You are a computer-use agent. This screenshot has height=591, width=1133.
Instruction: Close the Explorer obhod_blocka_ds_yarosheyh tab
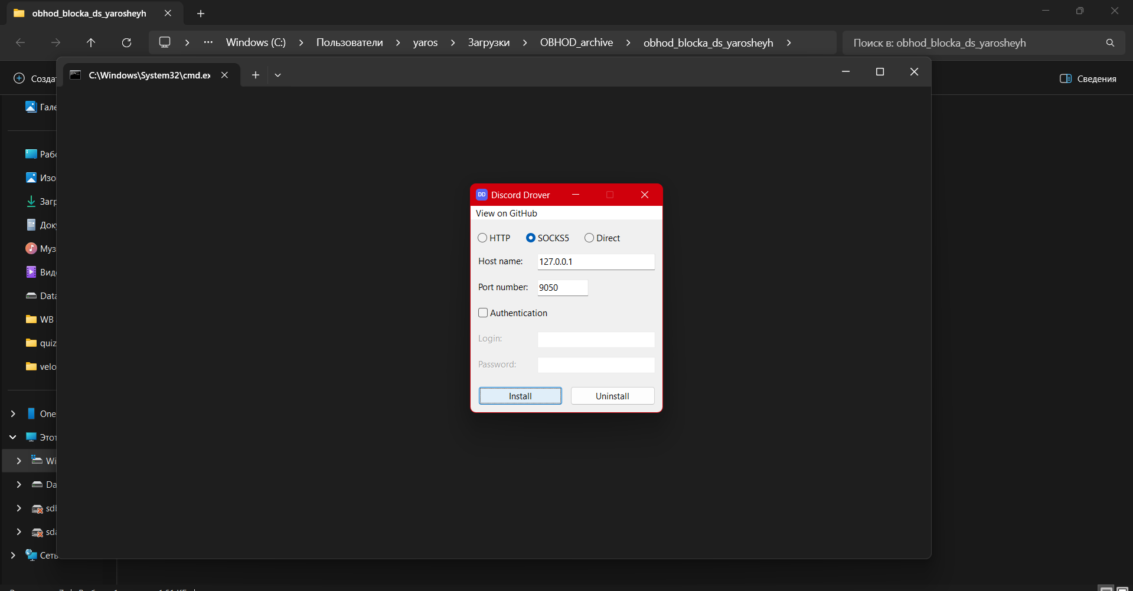point(168,13)
